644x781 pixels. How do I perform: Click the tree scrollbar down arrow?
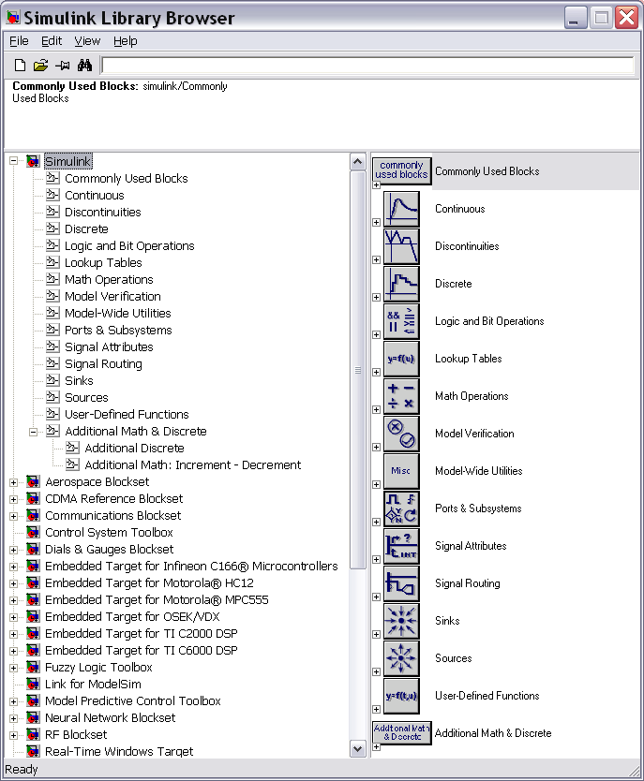pos(358,749)
